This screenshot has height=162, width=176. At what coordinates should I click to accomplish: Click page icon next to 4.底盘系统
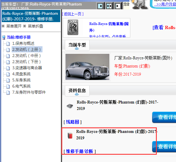click(x=8, y=74)
